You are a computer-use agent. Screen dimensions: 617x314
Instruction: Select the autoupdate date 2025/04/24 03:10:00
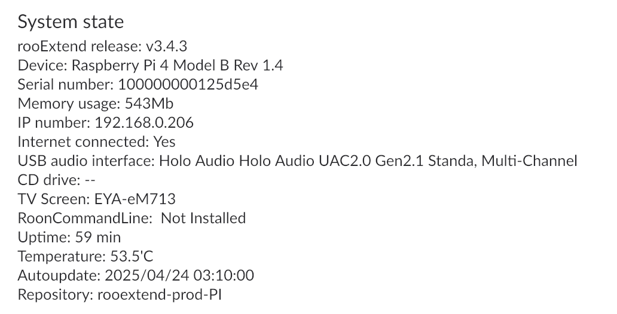179,275
